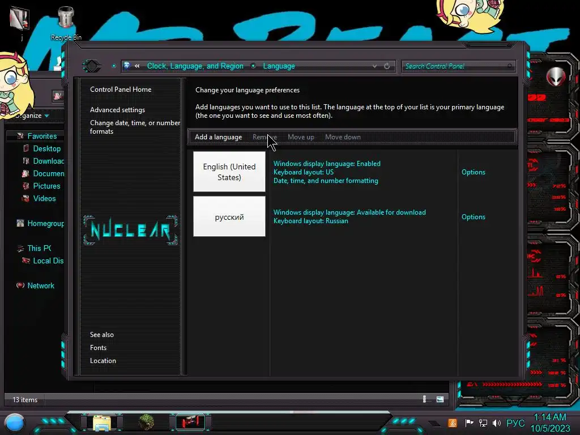Open the Location link under See also

coord(103,361)
